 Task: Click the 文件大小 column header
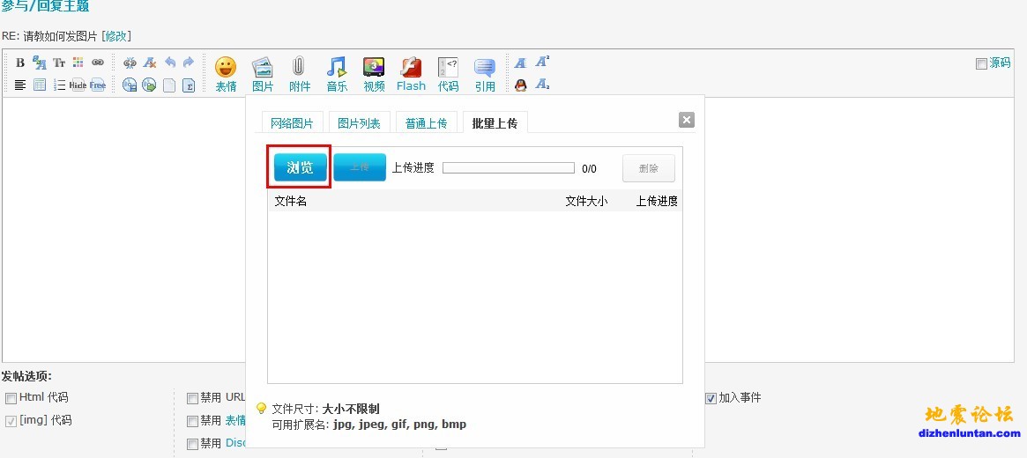(586, 202)
